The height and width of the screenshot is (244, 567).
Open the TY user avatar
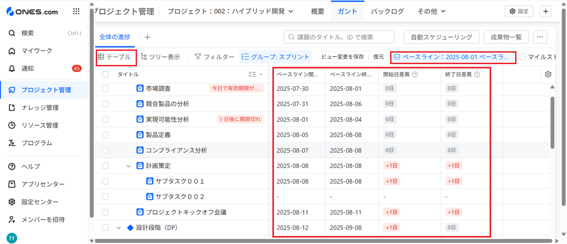point(12,238)
